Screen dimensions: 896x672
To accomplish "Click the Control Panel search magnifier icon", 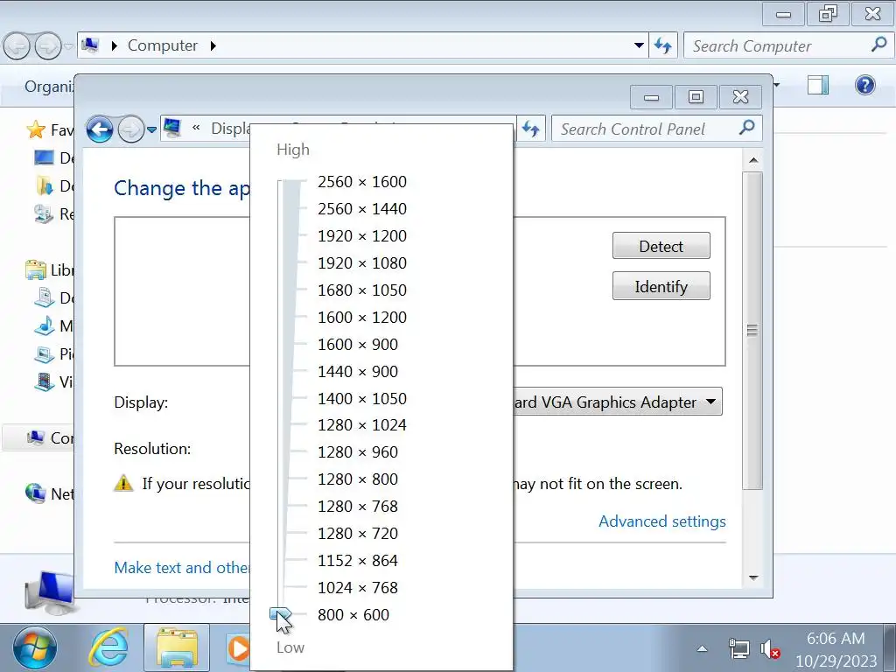I will (x=746, y=128).
